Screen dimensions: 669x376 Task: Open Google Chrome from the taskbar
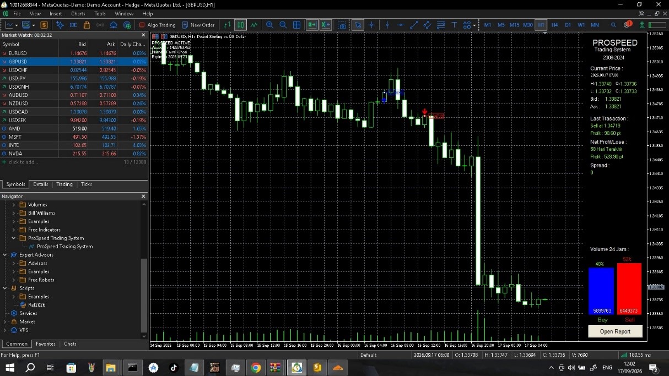[x=256, y=368]
